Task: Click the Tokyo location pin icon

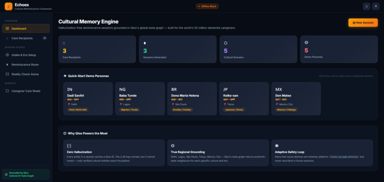Action: [x=225, y=104]
